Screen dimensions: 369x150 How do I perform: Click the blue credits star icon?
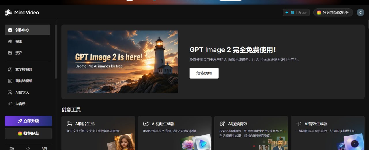pos(287,13)
